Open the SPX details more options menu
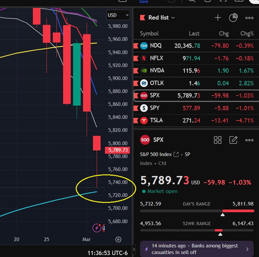The width and height of the screenshot is (259, 257). [x=249, y=140]
